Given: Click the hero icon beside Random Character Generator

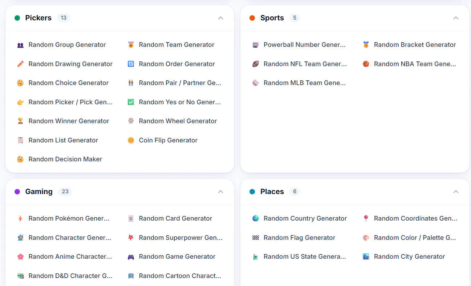Looking at the screenshot, I should point(20,238).
